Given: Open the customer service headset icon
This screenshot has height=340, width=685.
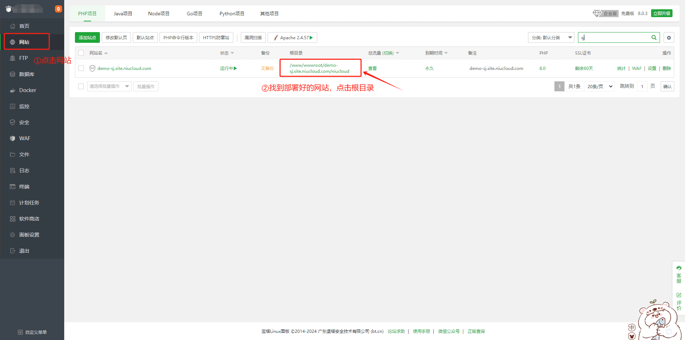Looking at the screenshot, I should click(x=679, y=268).
